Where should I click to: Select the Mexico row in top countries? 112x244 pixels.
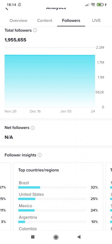pos(58,208)
